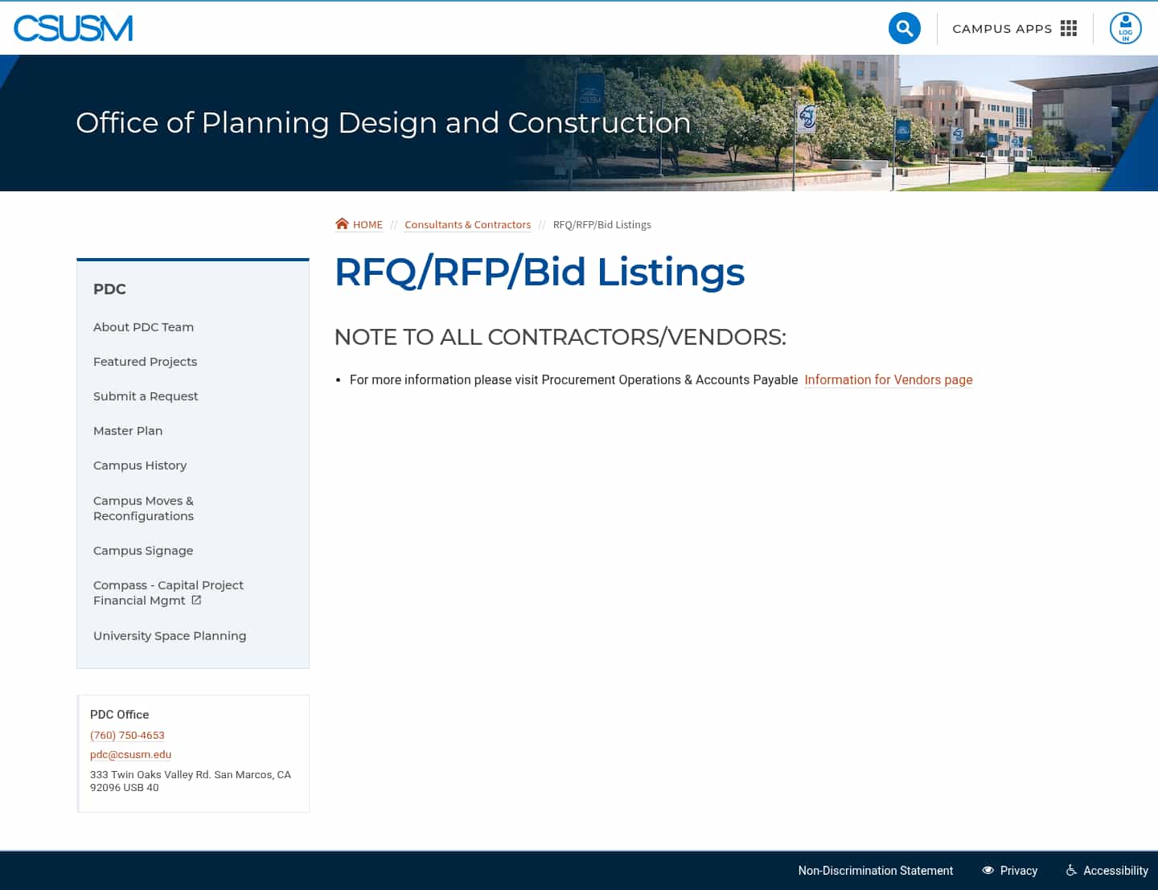Click the (760) 750-4653 phone number
The image size is (1158, 890).
click(x=127, y=735)
